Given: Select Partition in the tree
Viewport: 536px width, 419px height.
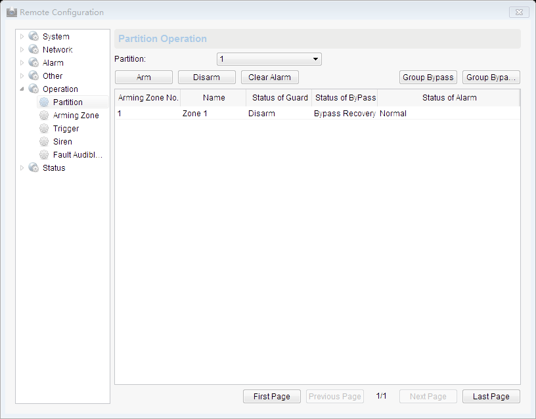Looking at the screenshot, I should point(68,102).
